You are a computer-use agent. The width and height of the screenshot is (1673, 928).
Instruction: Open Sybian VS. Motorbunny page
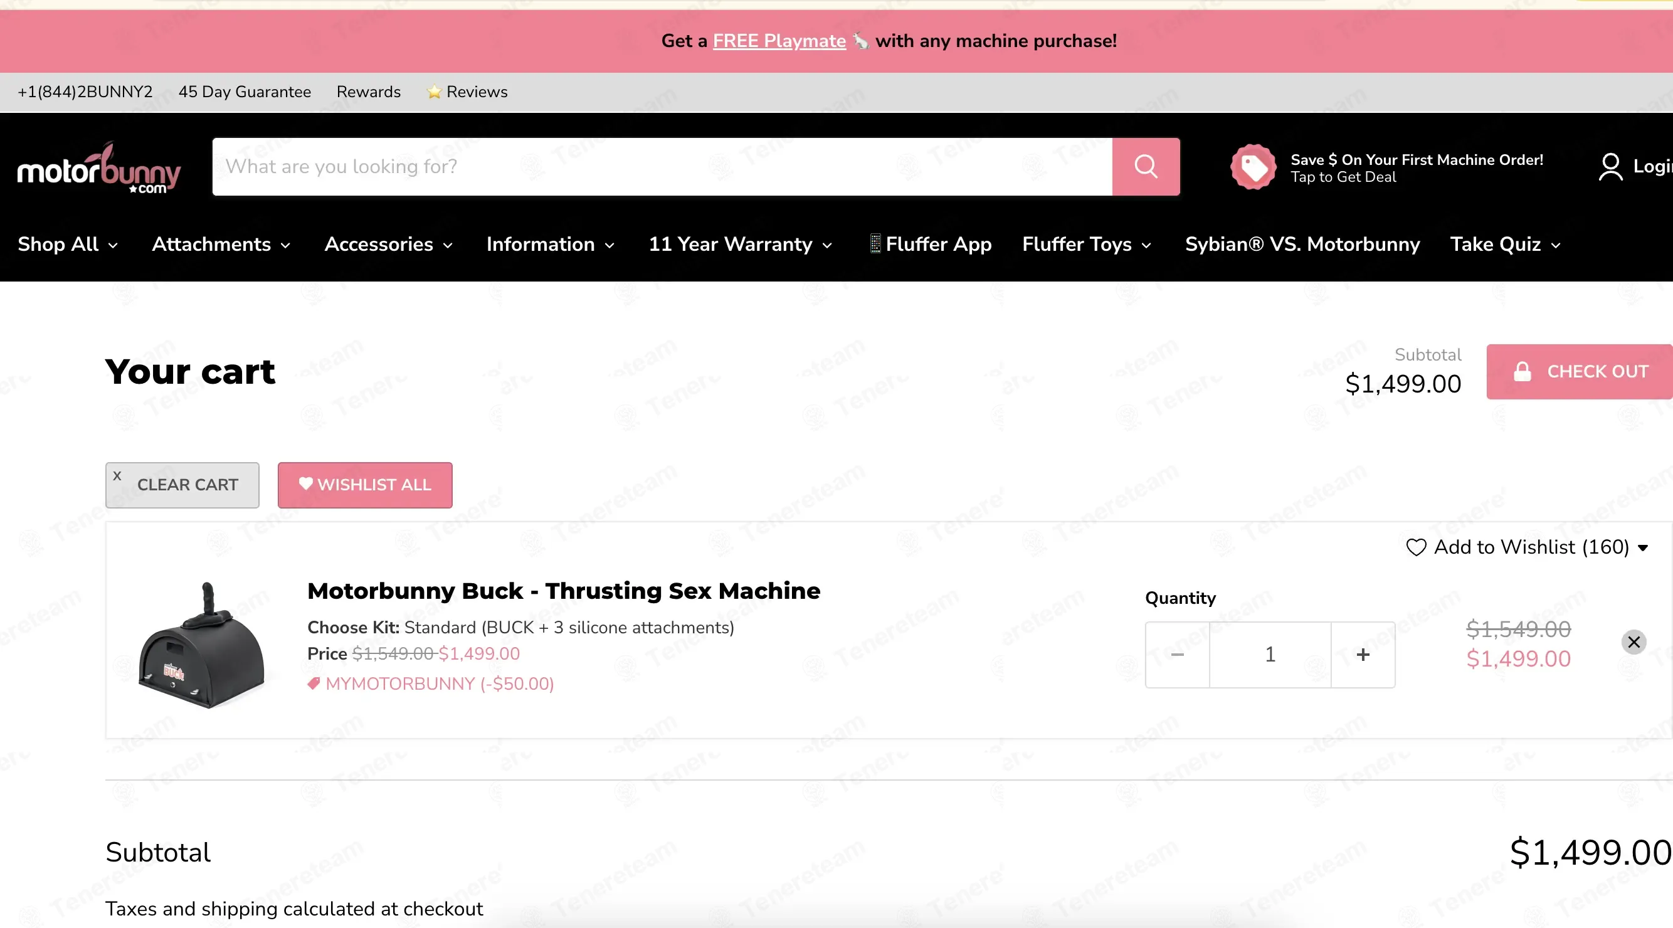tap(1302, 244)
